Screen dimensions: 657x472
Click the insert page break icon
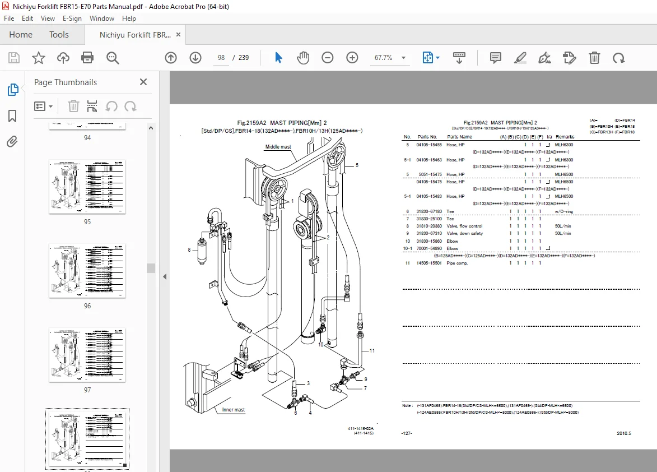[92, 107]
